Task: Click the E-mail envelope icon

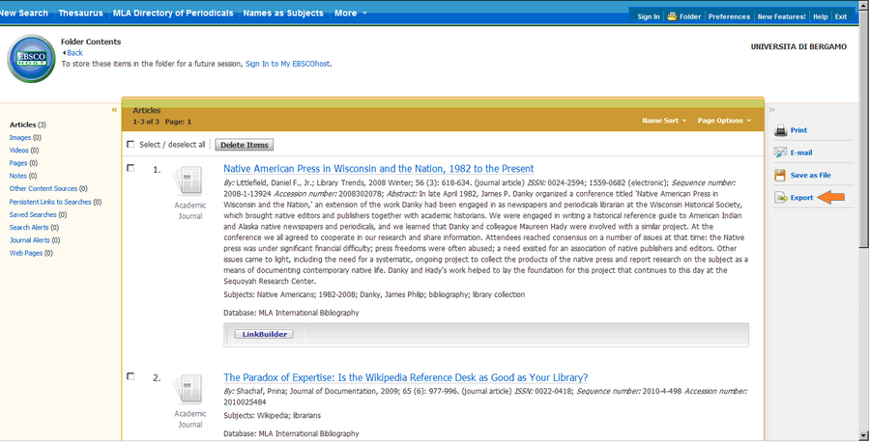Action: point(781,152)
